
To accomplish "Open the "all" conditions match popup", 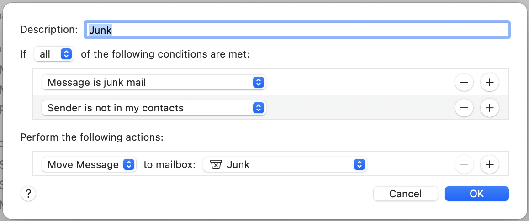I will click(x=54, y=54).
